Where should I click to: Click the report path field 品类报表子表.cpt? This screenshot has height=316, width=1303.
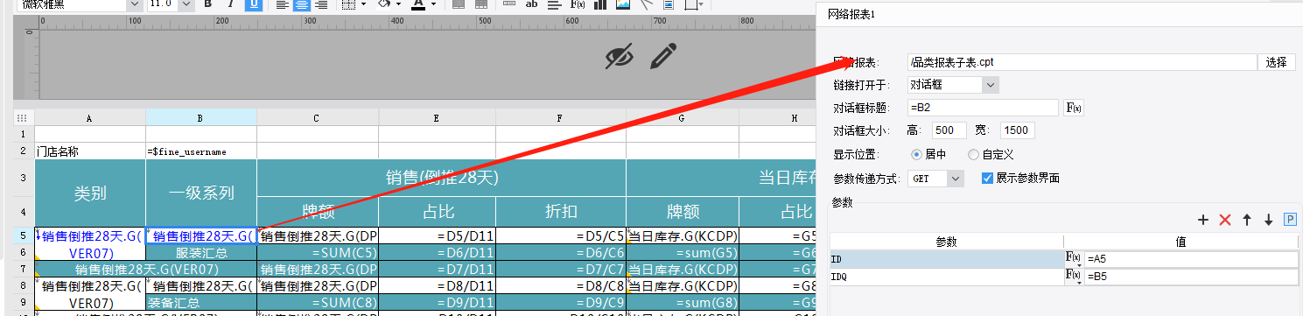(1082, 62)
